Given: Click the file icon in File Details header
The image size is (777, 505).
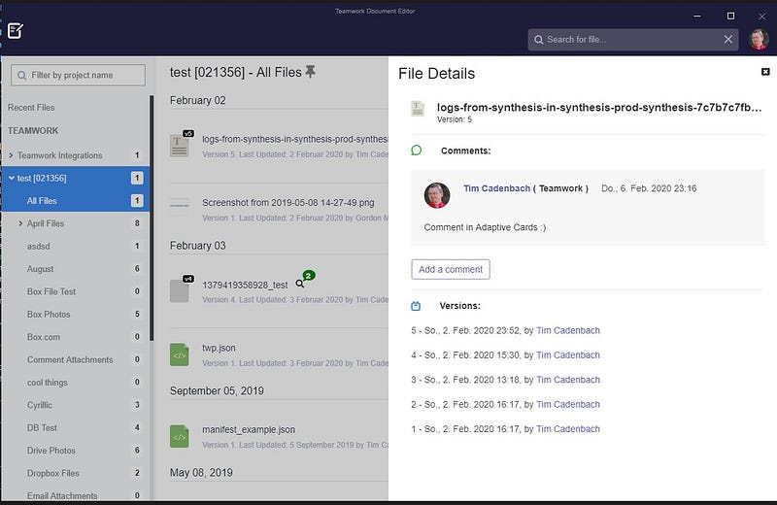Looking at the screenshot, I should 418,109.
